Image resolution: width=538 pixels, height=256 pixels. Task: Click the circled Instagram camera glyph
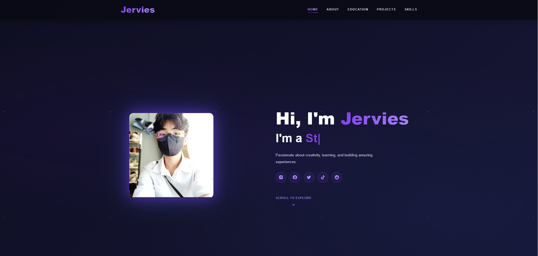tap(281, 177)
